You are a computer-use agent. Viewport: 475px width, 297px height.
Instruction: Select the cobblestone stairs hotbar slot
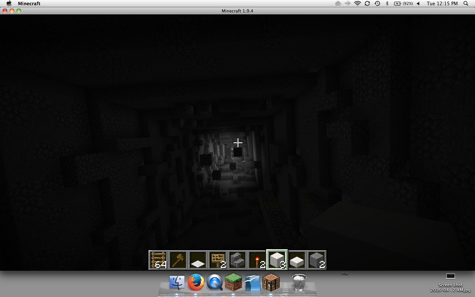[237, 260]
